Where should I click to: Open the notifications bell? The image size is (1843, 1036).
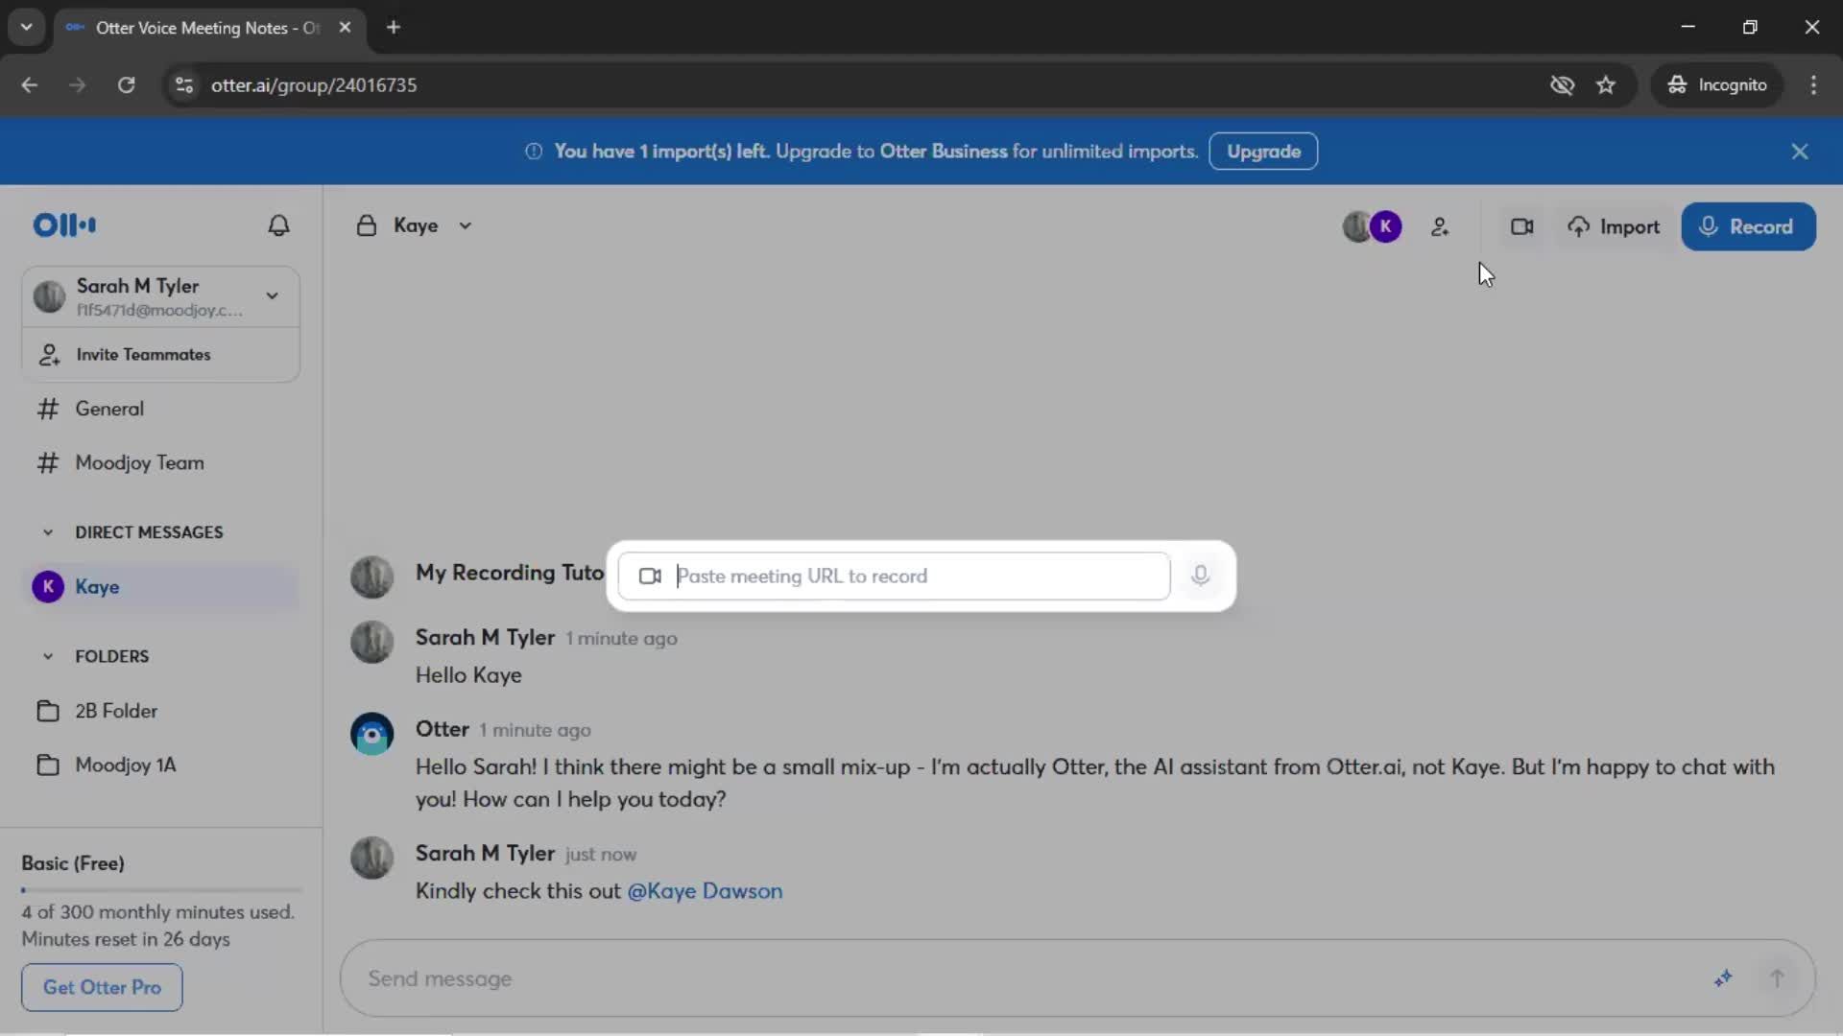[278, 225]
